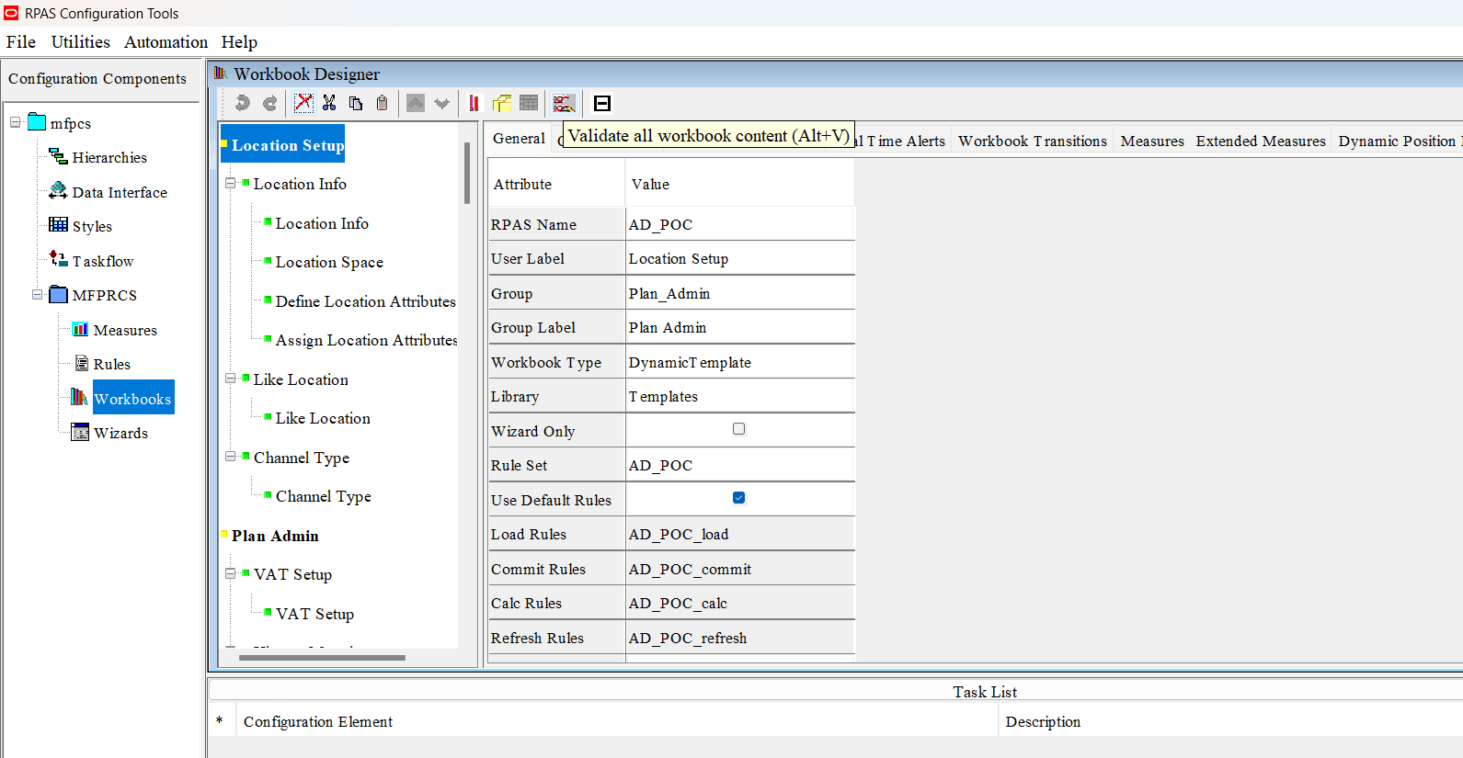Click the Delete (red X) toolbar icon
1463x758 pixels.
coord(303,103)
